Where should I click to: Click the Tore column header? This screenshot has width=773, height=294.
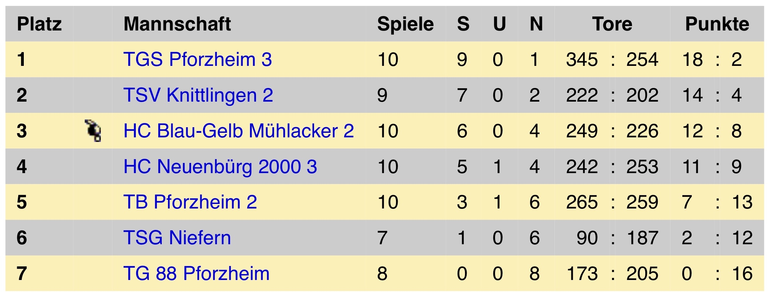[x=612, y=24]
